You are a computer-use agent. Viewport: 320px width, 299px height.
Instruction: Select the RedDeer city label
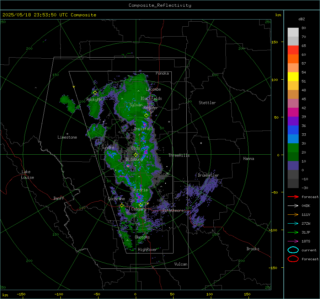151,108
